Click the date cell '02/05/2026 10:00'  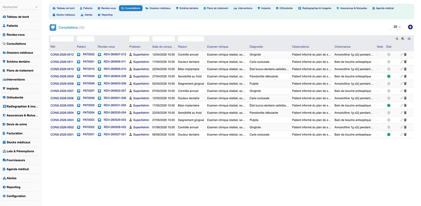point(163,84)
